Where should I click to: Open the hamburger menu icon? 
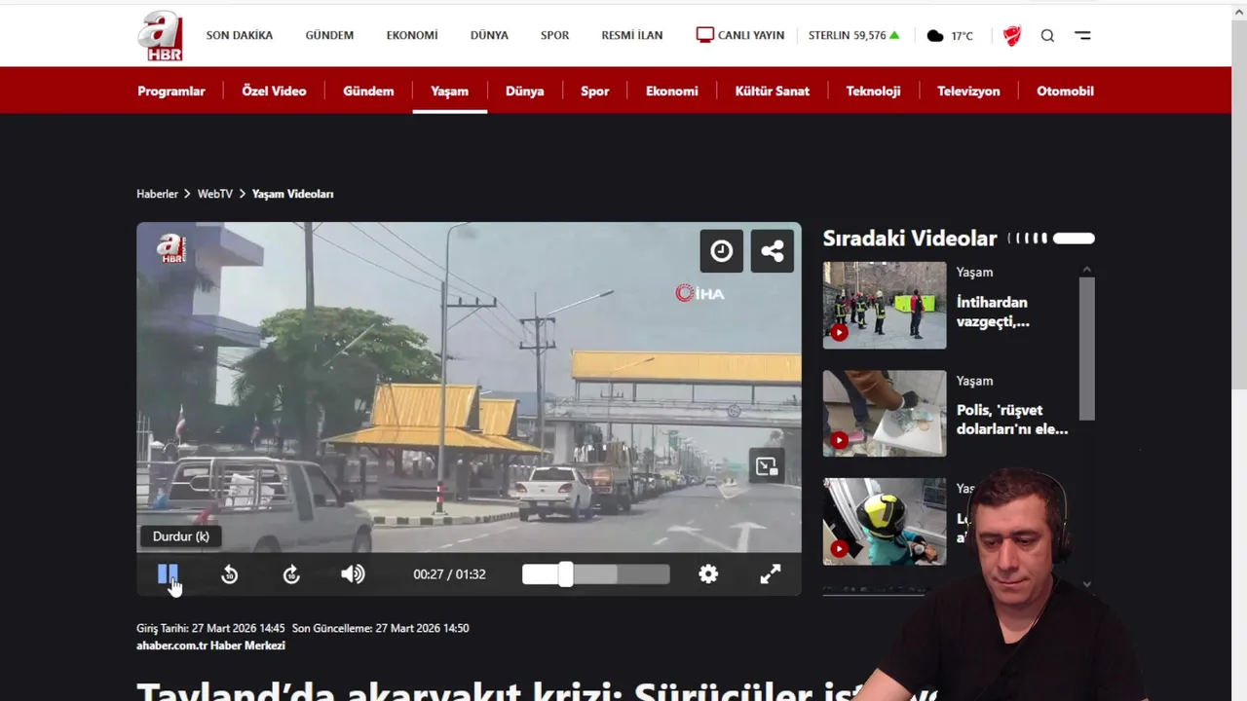(1082, 35)
